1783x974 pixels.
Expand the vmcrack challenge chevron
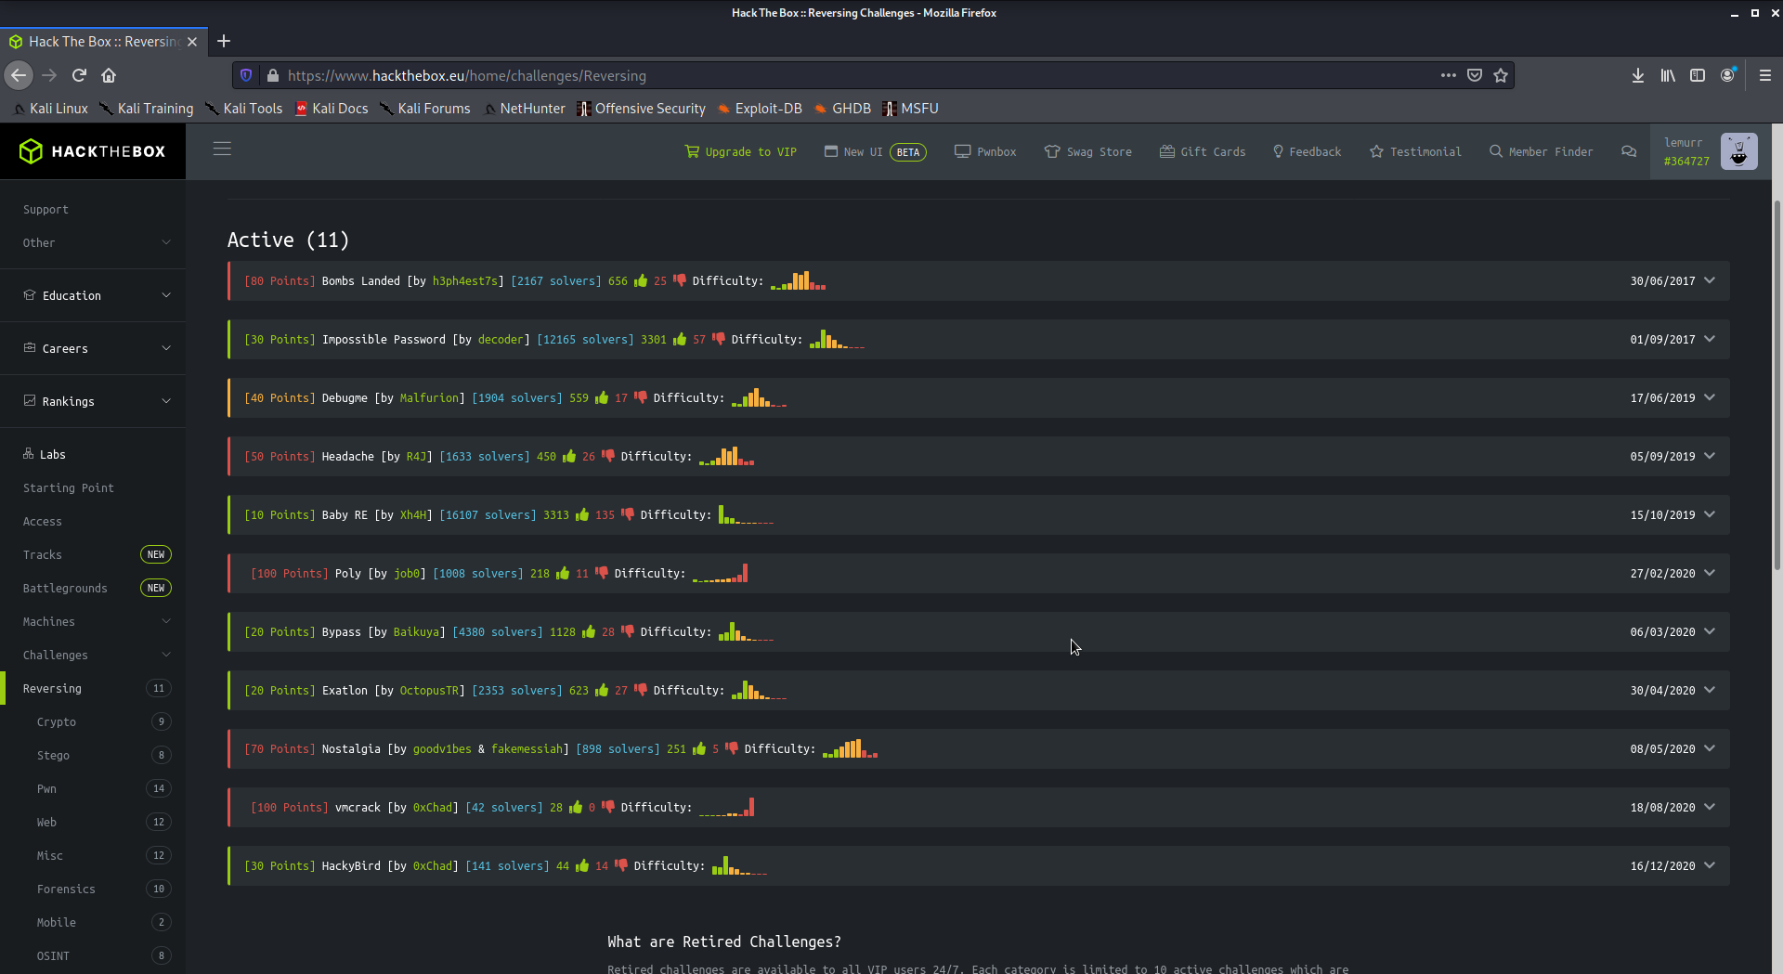pyautogui.click(x=1710, y=807)
